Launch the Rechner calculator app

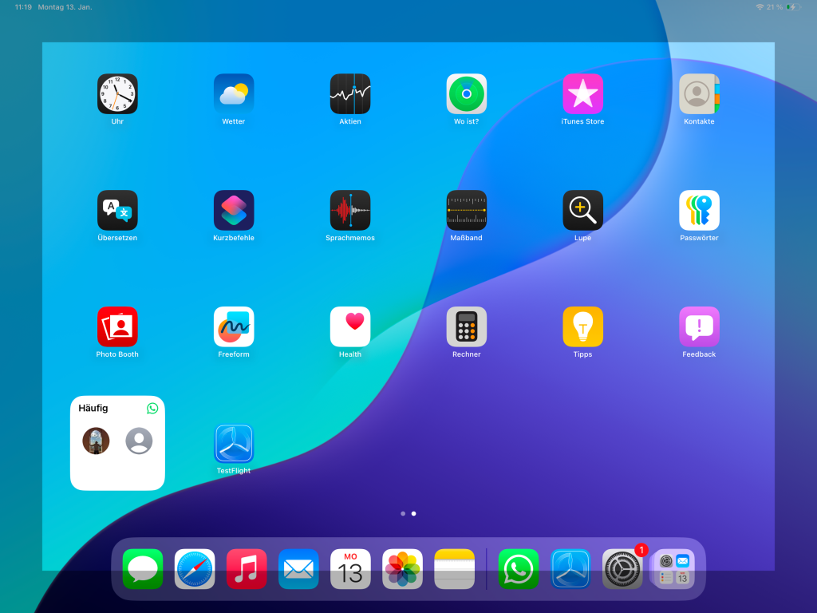466,326
